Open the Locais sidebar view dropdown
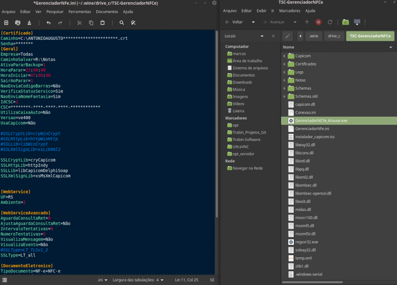Viewport: 397px width, 285px height. (x=262, y=36)
